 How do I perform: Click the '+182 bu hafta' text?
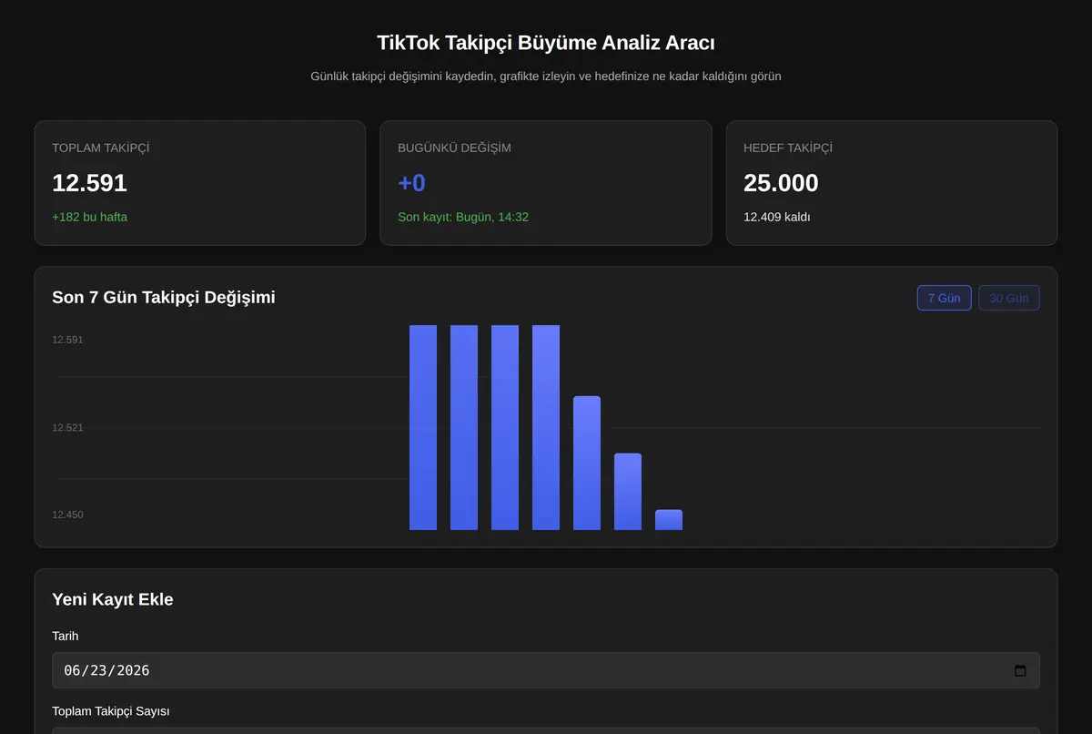click(89, 217)
